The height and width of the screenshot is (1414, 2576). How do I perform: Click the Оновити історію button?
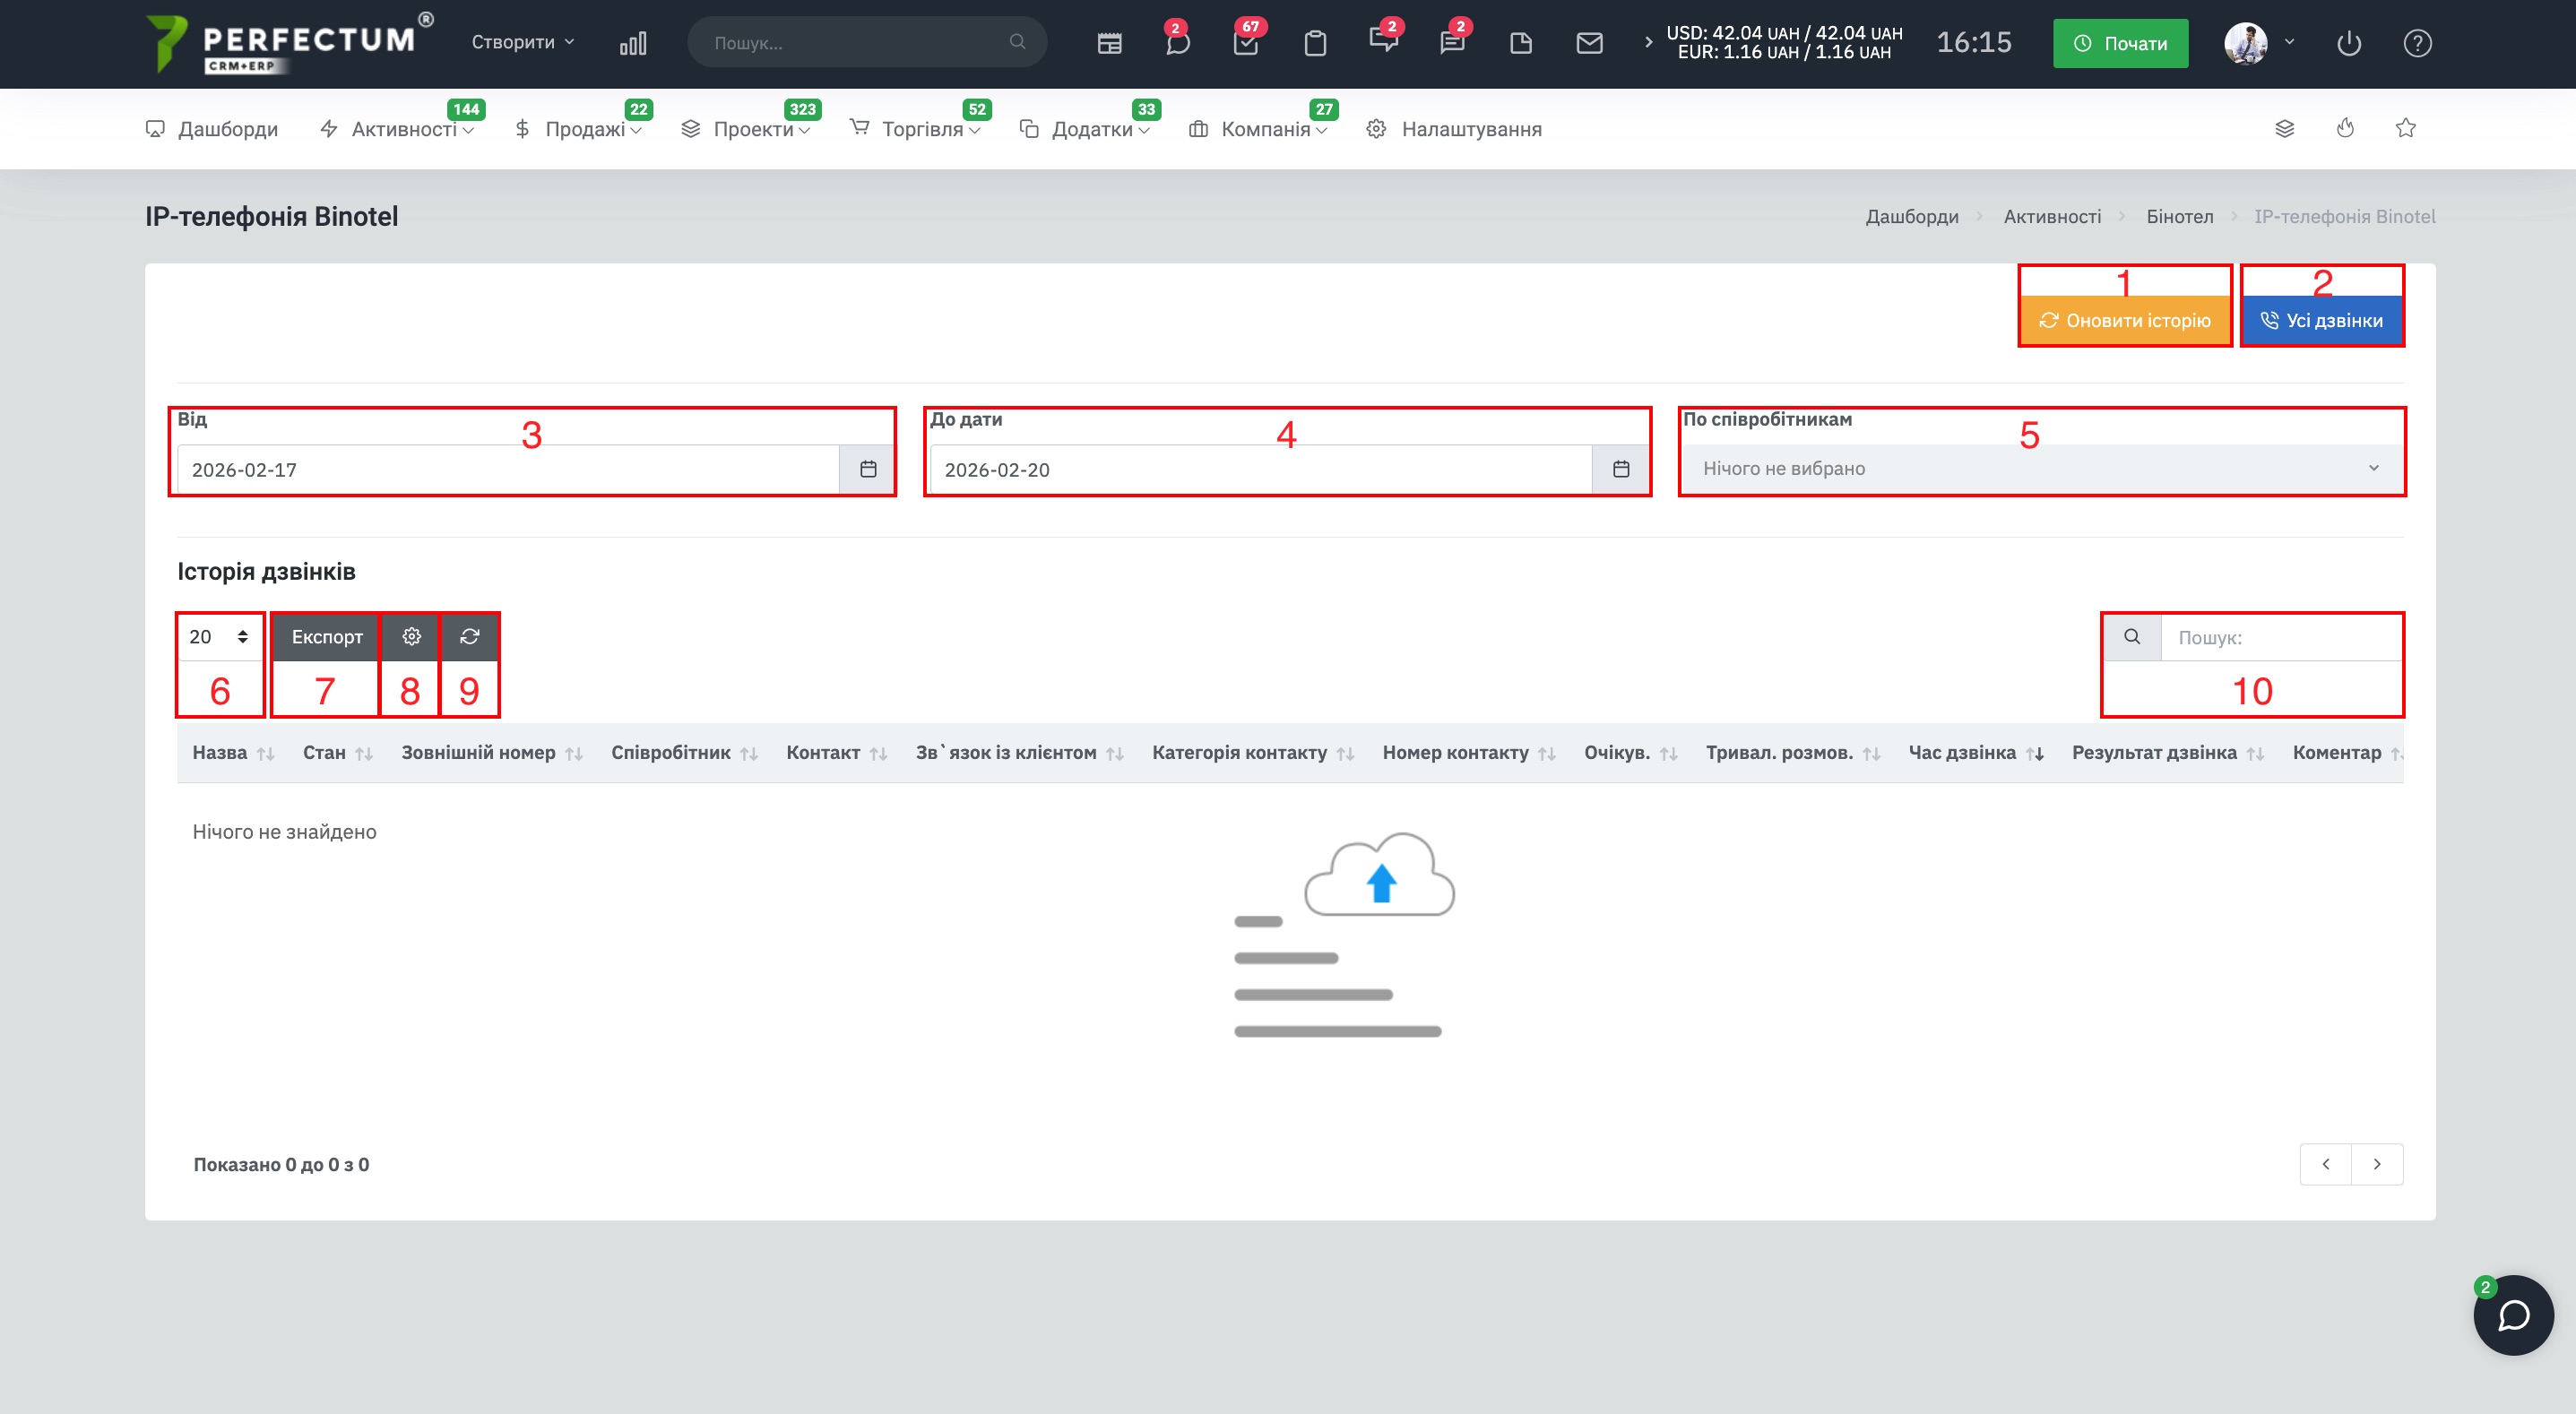[2124, 321]
